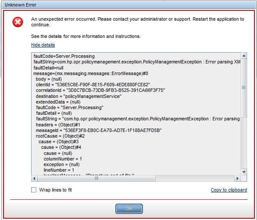Collapse details via Hide details link

(x=43, y=45)
